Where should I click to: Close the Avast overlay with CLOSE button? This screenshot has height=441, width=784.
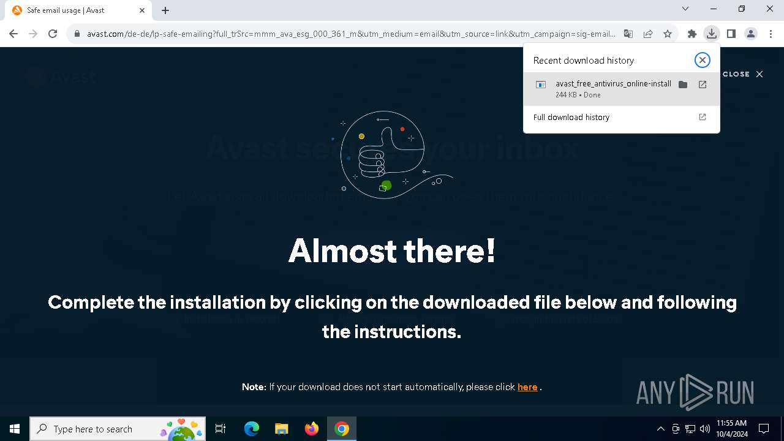click(743, 74)
